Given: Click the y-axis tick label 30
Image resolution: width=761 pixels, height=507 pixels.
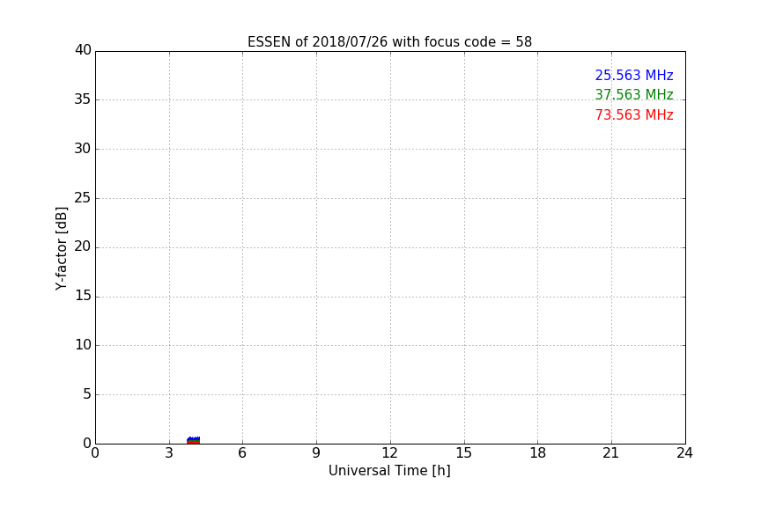Looking at the screenshot, I should coord(83,149).
